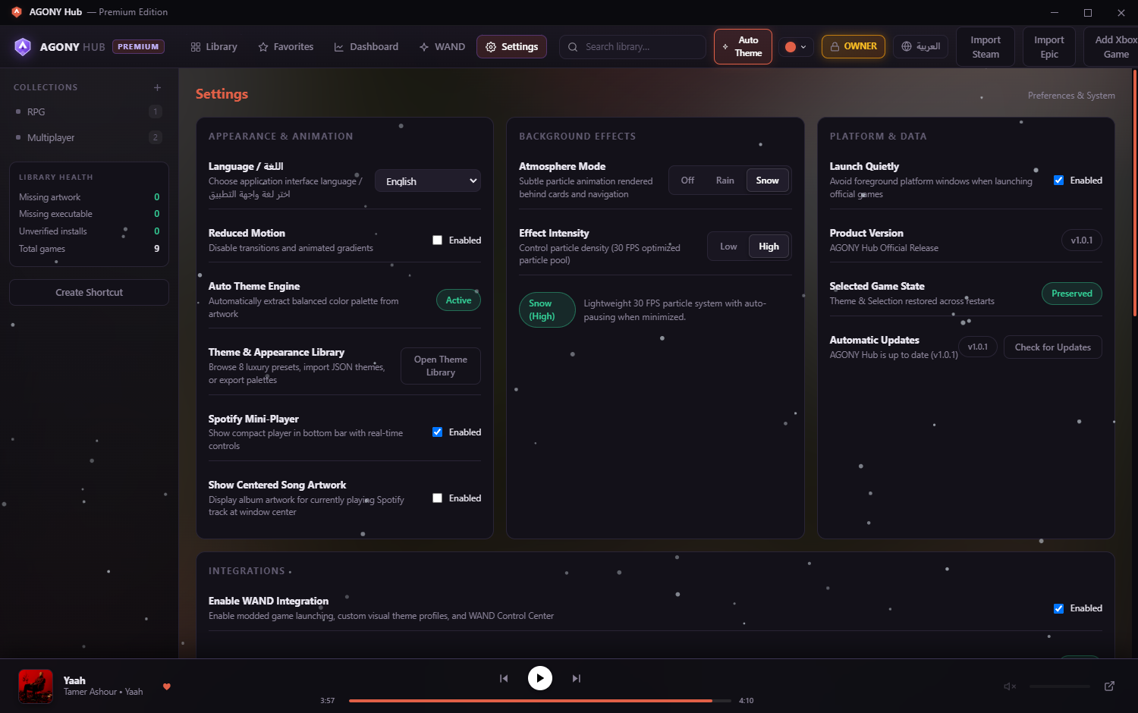Open Spotify with the external-link icon
The width and height of the screenshot is (1138, 713).
pyautogui.click(x=1109, y=686)
